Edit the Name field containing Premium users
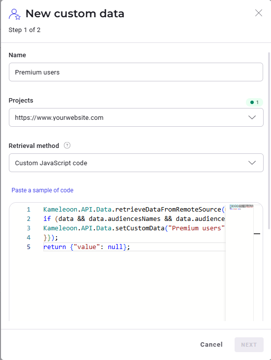The width and height of the screenshot is (271, 360). click(x=136, y=72)
